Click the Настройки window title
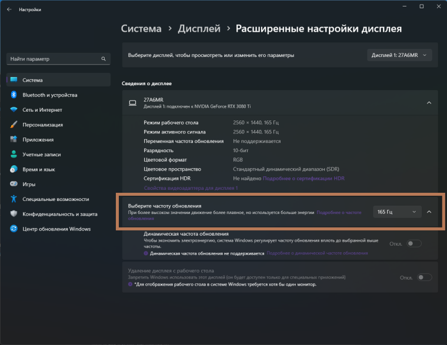The height and width of the screenshot is (345, 447). pyautogui.click(x=30, y=9)
